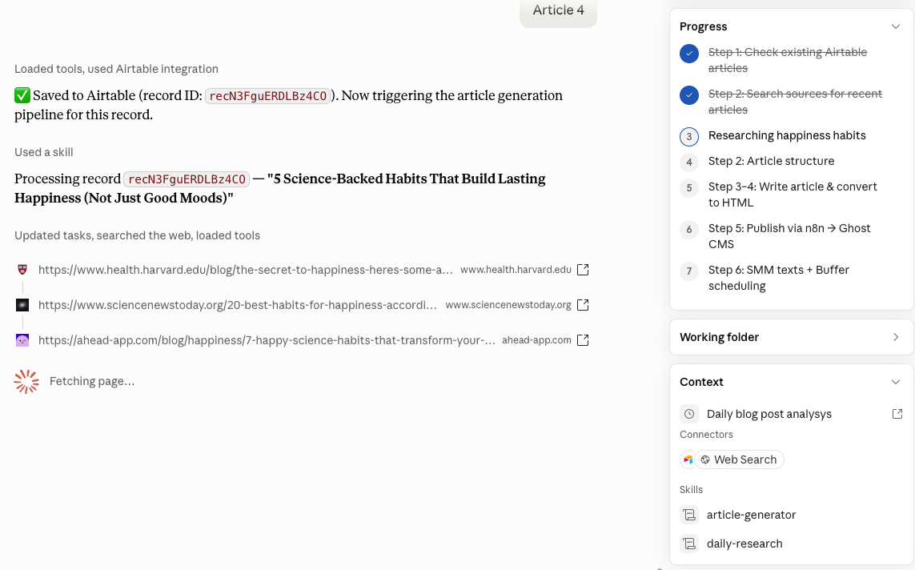Screen dimensions: 915x570
Task: Open Harvard Health link external icon
Action: click(582, 270)
